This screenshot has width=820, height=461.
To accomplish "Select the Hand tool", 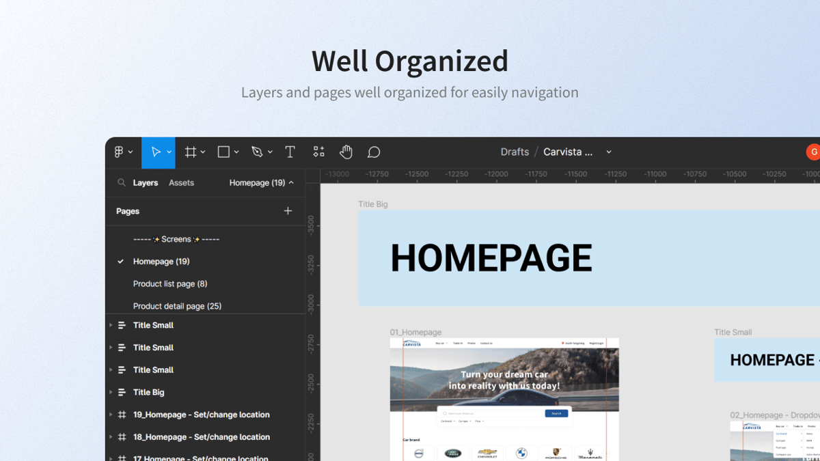I will [346, 152].
